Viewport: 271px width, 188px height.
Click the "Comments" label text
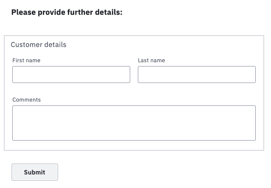point(27,100)
